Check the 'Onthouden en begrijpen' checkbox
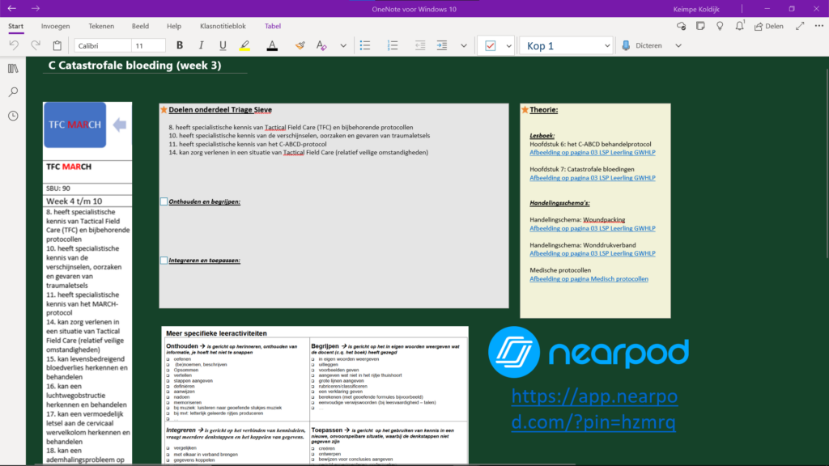This screenshot has height=466, width=829. click(x=164, y=201)
